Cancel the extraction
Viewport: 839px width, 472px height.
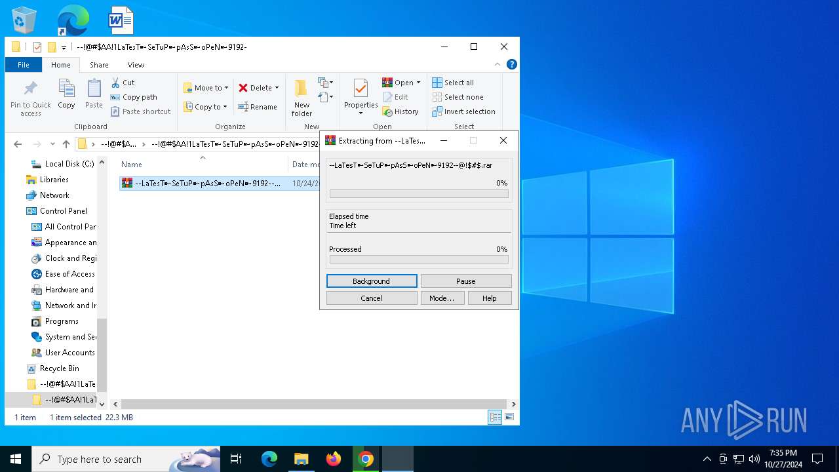tap(372, 298)
